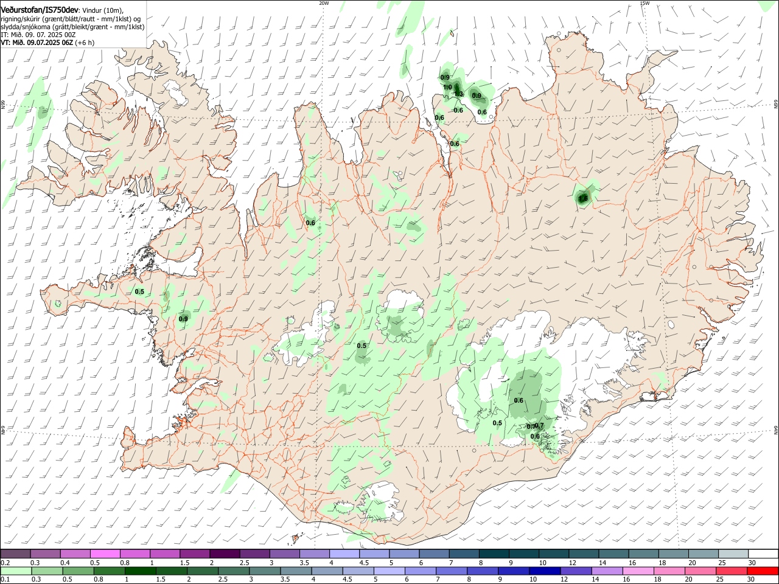Click the 0.5 value on Snæfellsnes peninsula
The height and width of the screenshot is (584, 779).
139,291
